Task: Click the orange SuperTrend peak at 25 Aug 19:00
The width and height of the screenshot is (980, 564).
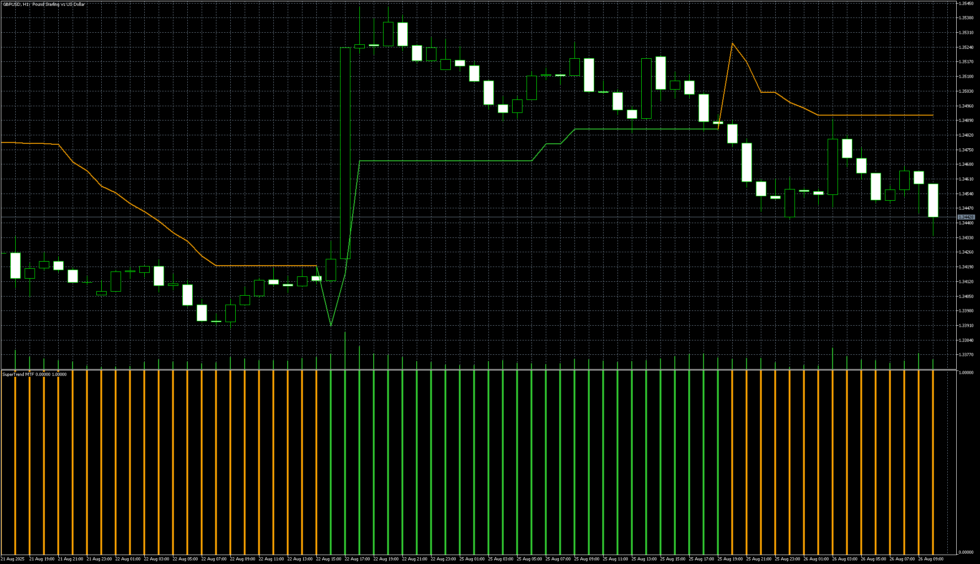Action: pos(732,43)
